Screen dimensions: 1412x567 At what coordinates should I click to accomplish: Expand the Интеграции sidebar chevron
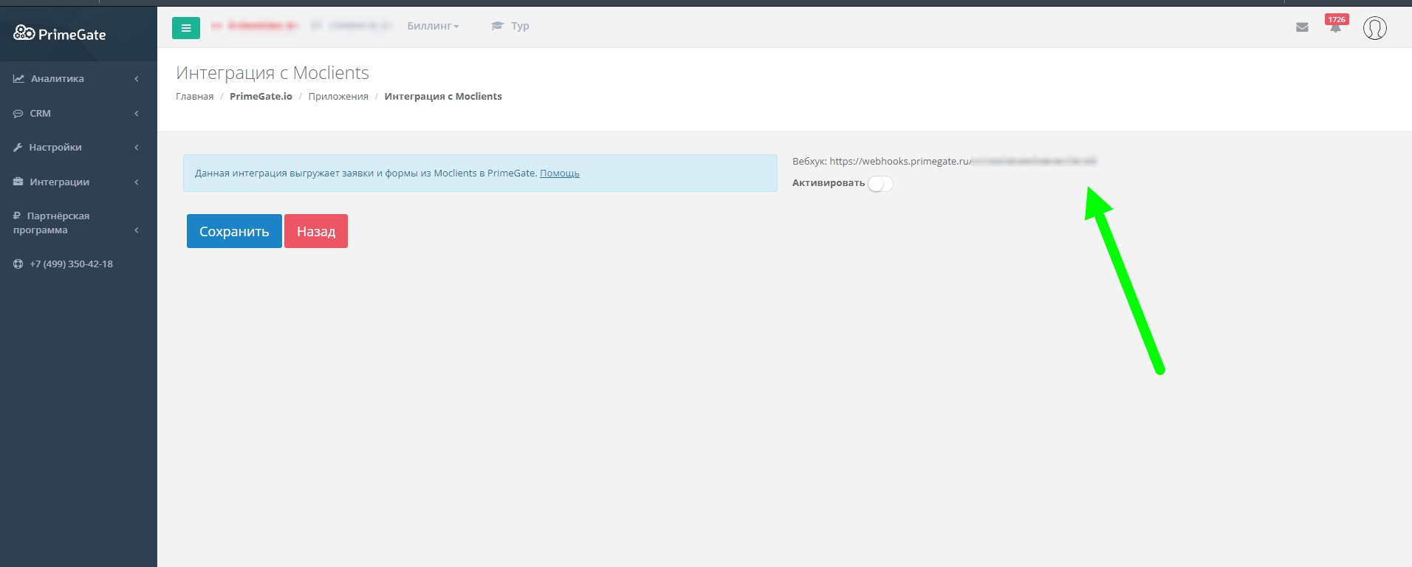click(x=137, y=182)
